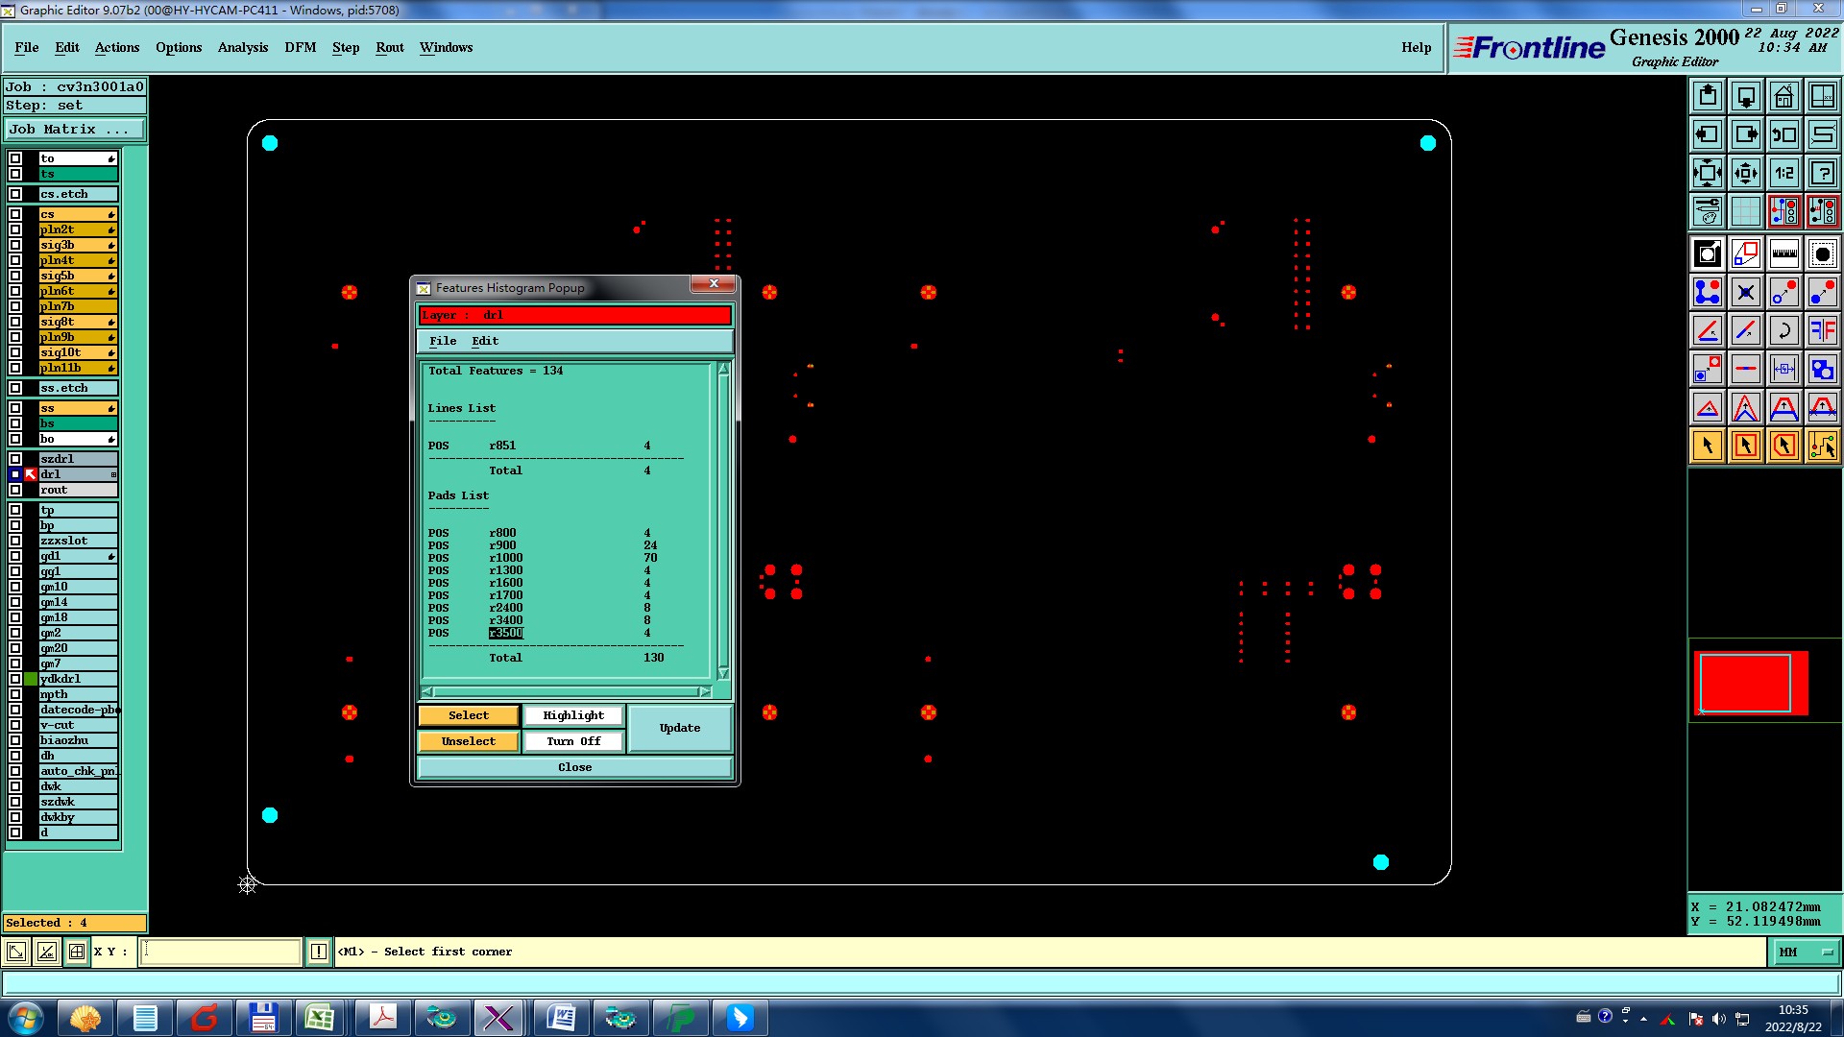
Task: Toggle display checkbox for rout layer
Action: (x=15, y=490)
